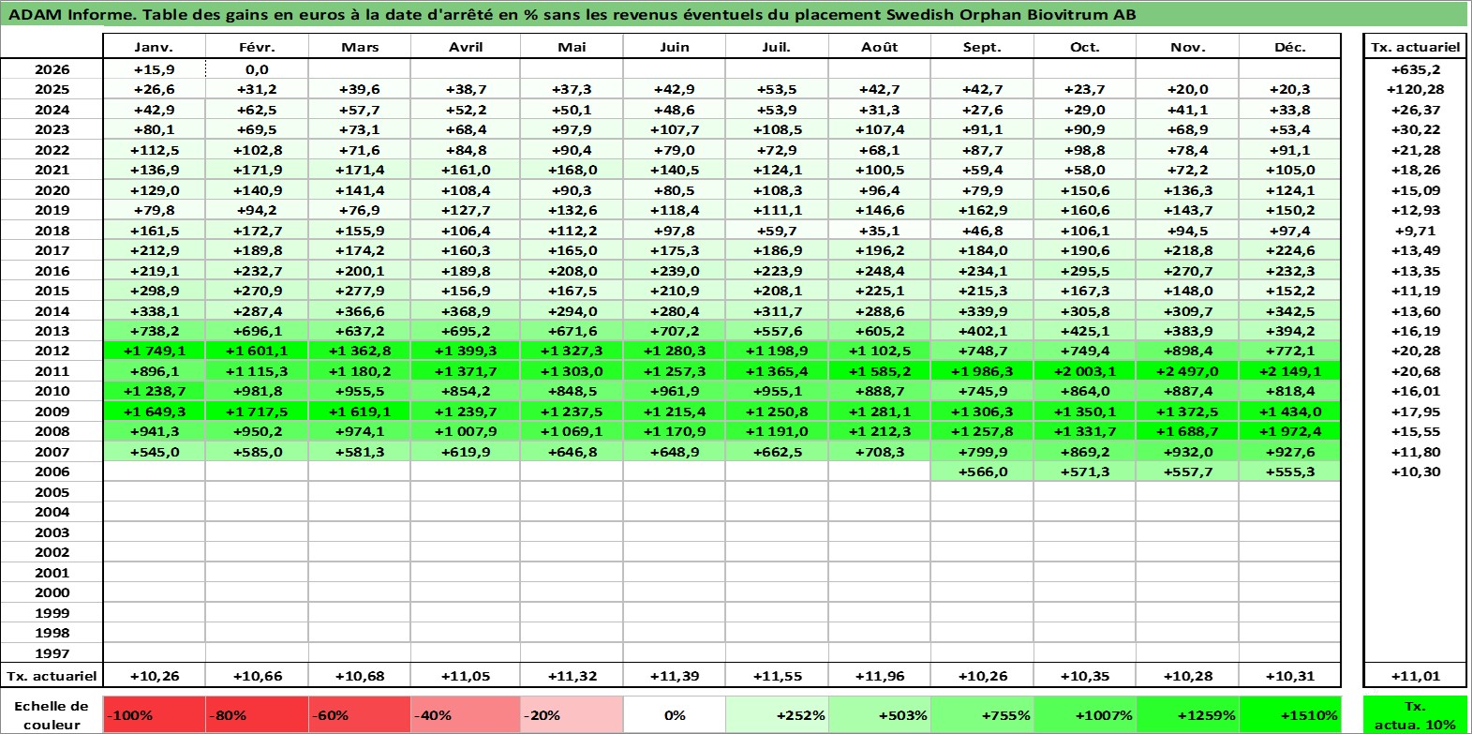Click the +11,01 total actuarial rate
This screenshot has width=1472, height=734.
pyautogui.click(x=1415, y=676)
